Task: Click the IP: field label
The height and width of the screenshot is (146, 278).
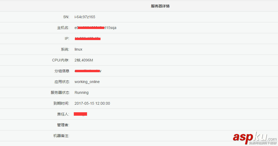Action: tap(67, 38)
